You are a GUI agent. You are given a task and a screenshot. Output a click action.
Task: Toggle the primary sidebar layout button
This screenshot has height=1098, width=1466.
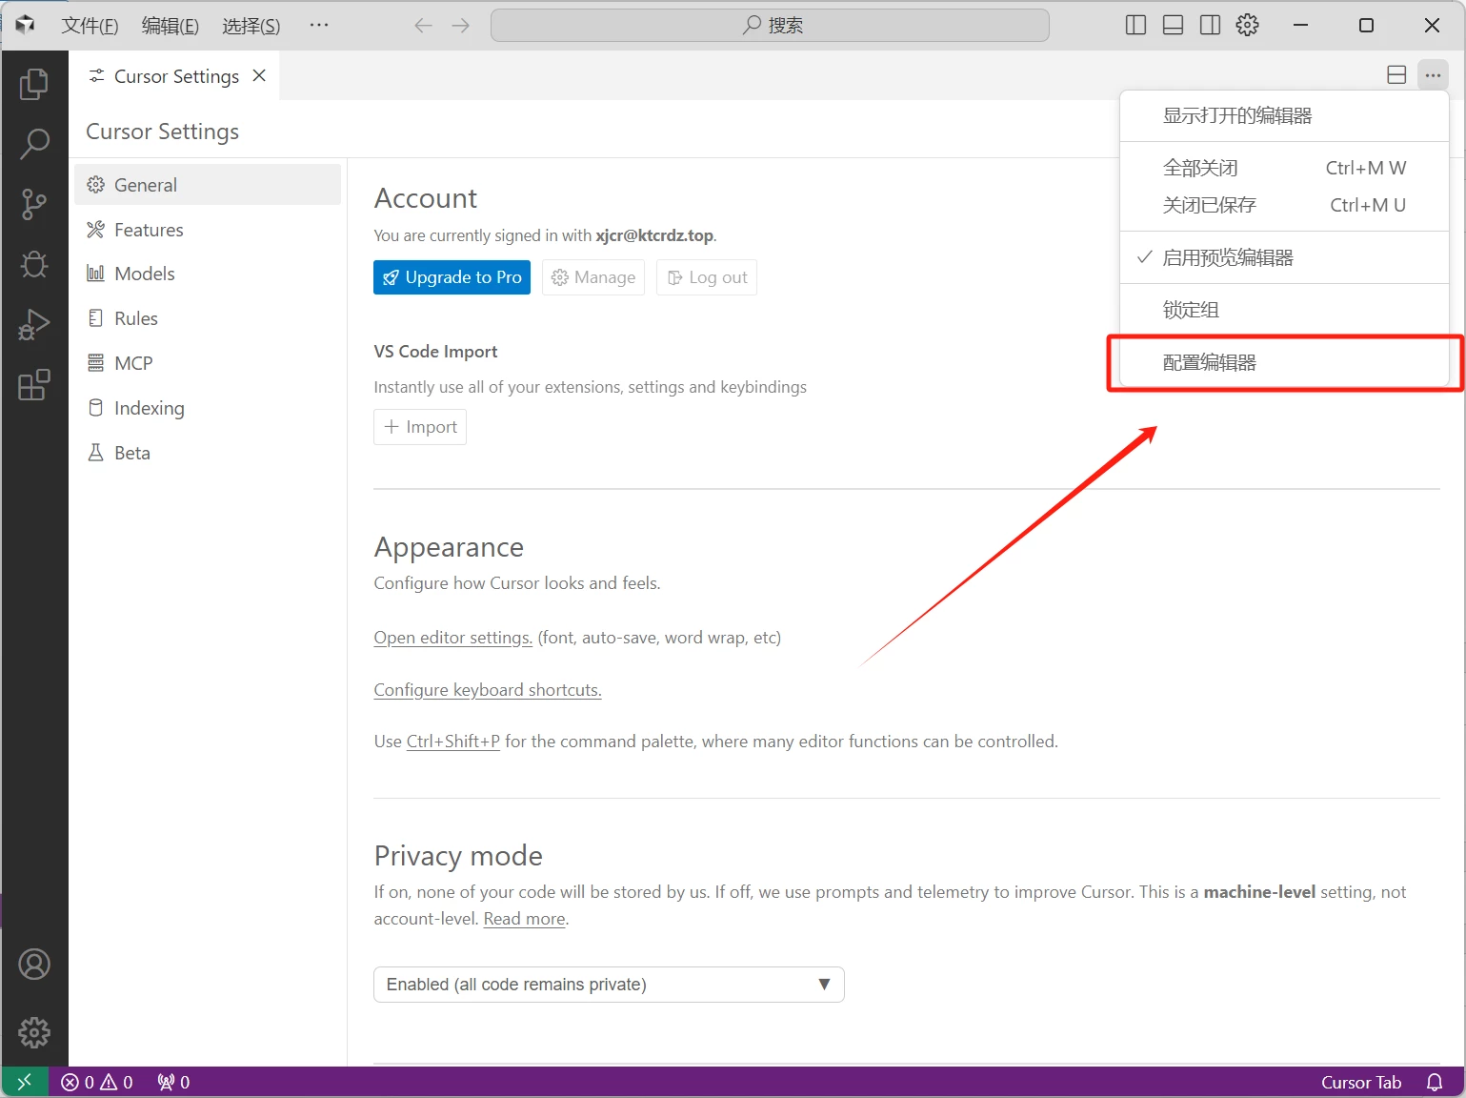click(x=1135, y=26)
